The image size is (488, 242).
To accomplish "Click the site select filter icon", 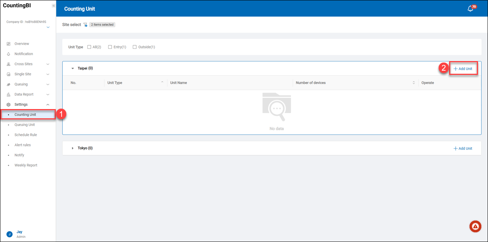I will coord(85,25).
